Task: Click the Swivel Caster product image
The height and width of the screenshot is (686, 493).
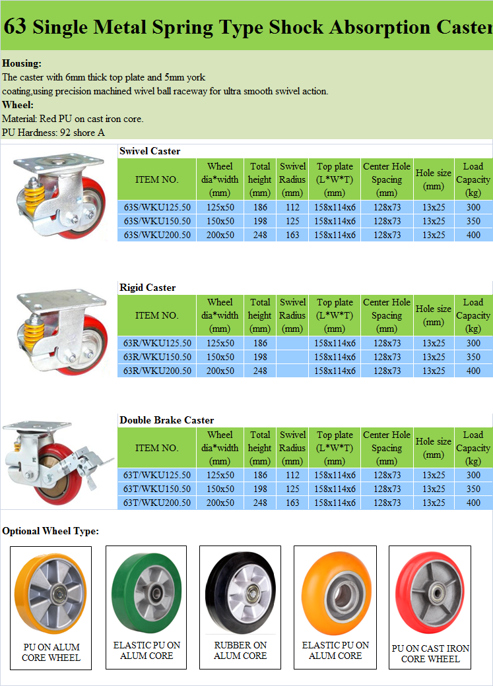Action: [x=59, y=196]
